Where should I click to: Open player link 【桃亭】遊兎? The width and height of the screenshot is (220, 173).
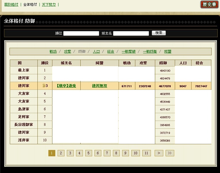(x=67, y=86)
